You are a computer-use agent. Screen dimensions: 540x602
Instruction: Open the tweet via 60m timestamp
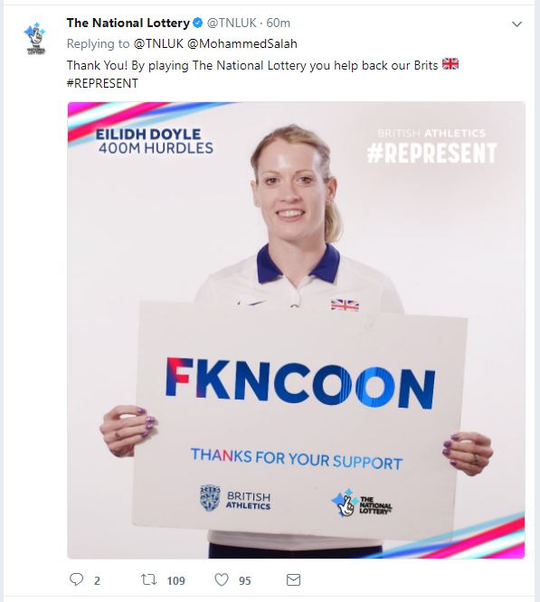[278, 23]
